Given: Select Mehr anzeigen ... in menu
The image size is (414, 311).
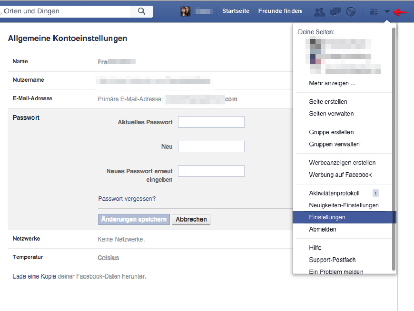Looking at the screenshot, I should click(332, 83).
